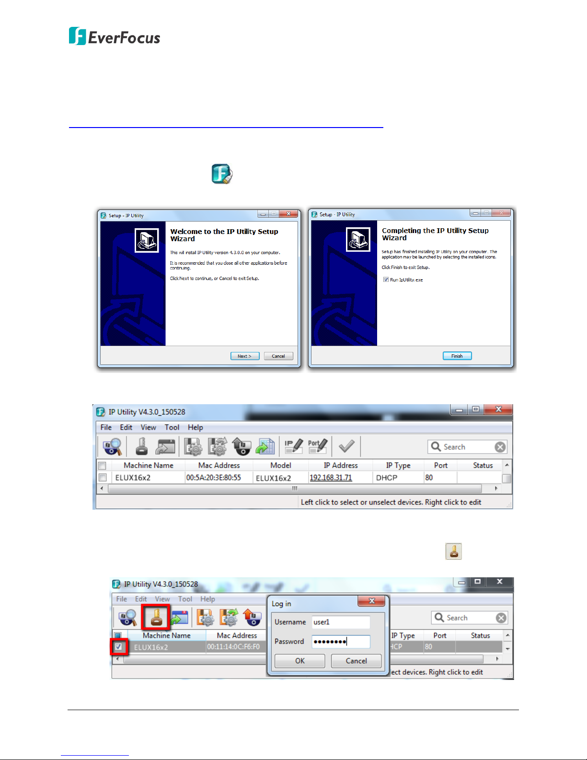Click the vertical scroll up arrow in upper IP Utility list
Image resolution: width=587 pixels, height=760 pixels.
pyautogui.click(x=507, y=465)
